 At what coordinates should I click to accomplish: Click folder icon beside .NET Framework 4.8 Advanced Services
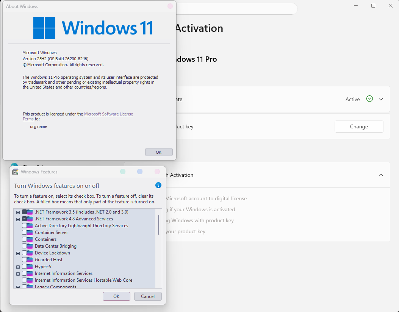point(30,219)
